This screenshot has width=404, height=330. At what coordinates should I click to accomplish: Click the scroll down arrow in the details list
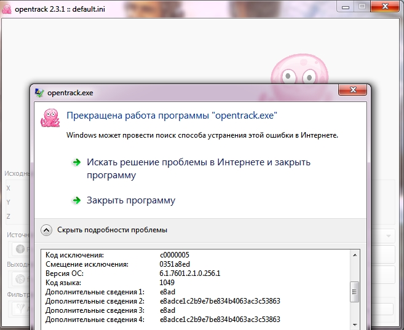pos(355,325)
